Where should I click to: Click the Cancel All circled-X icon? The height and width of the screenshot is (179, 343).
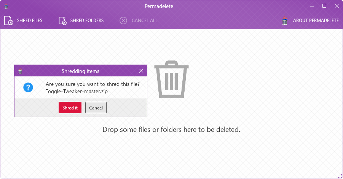[123, 21]
